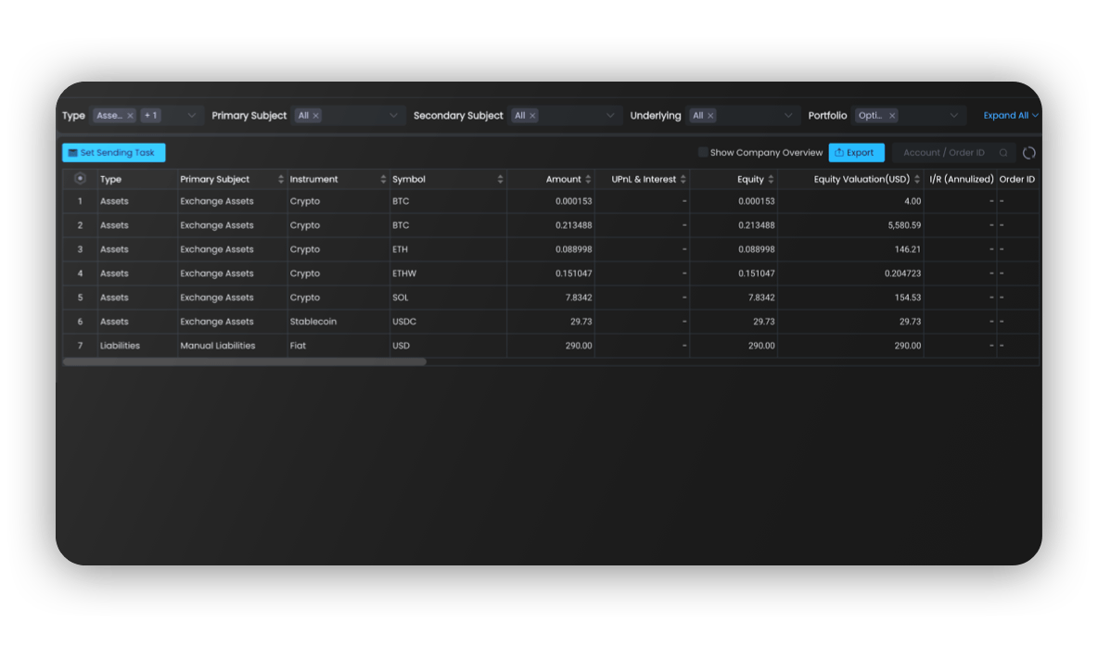Remove the All tag in Primary Subject filter
The image size is (1098, 647).
coord(316,116)
